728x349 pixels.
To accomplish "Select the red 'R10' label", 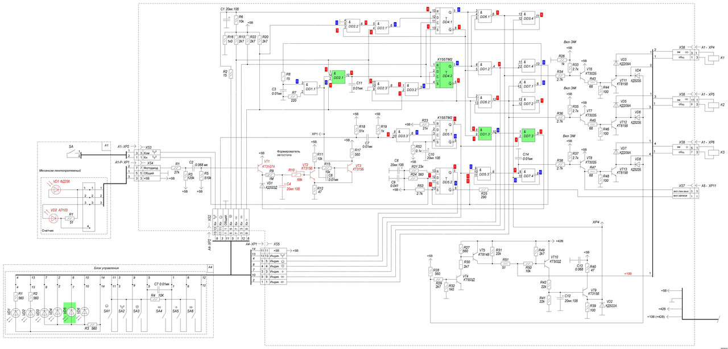I will pyautogui.click(x=291, y=170).
